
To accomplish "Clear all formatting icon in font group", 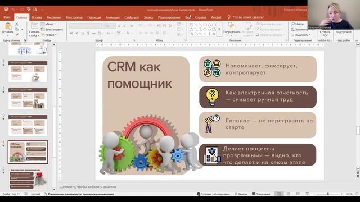I will click(x=131, y=26).
